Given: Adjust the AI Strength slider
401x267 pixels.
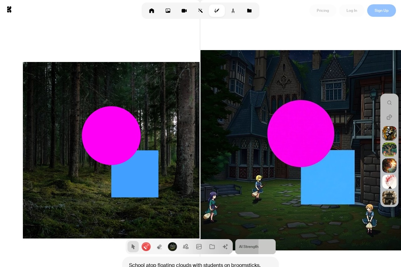Looking at the screenshot, I should [255, 247].
